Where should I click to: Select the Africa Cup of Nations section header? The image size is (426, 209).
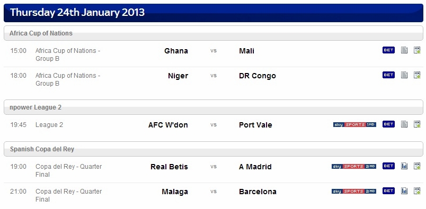(214, 33)
